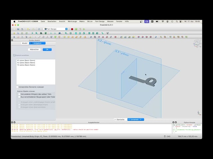The image size is (213, 159).
Task: Switch to the Startseite document tab
Action: coord(120,120)
